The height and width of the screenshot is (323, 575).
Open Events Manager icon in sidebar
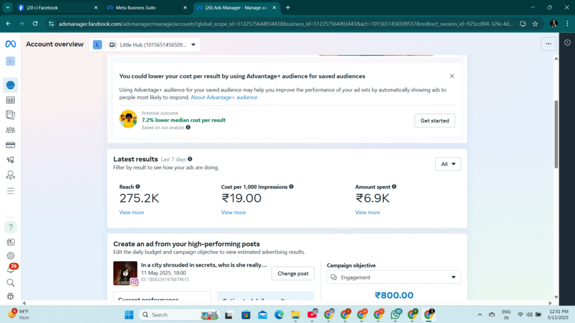coord(10,175)
